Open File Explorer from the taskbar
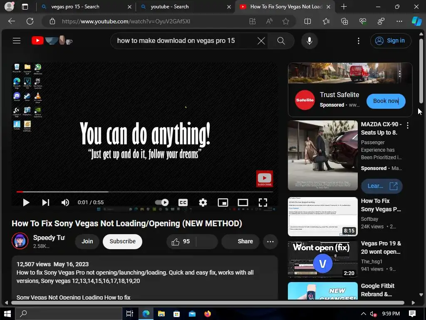 click(x=161, y=314)
